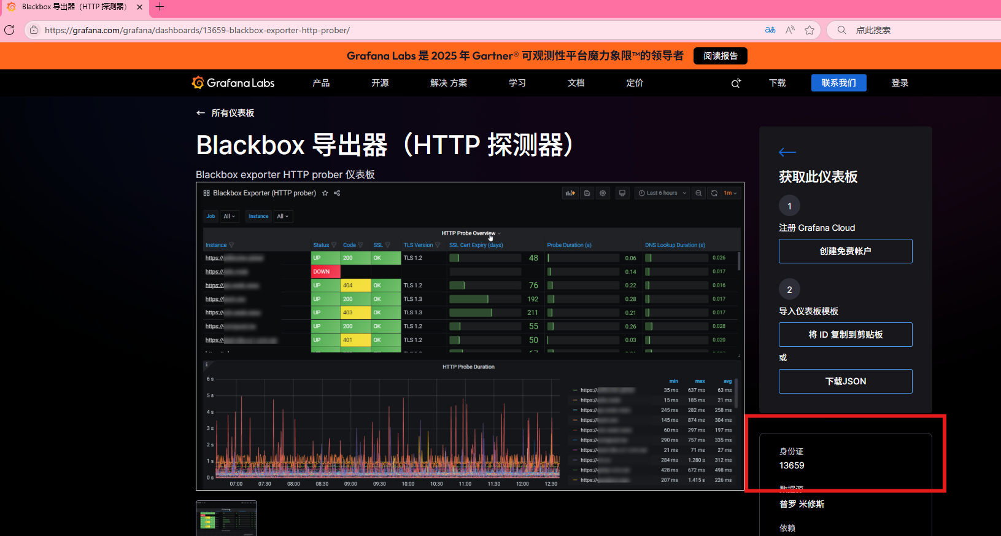Click the 下载JSON button

click(x=846, y=381)
